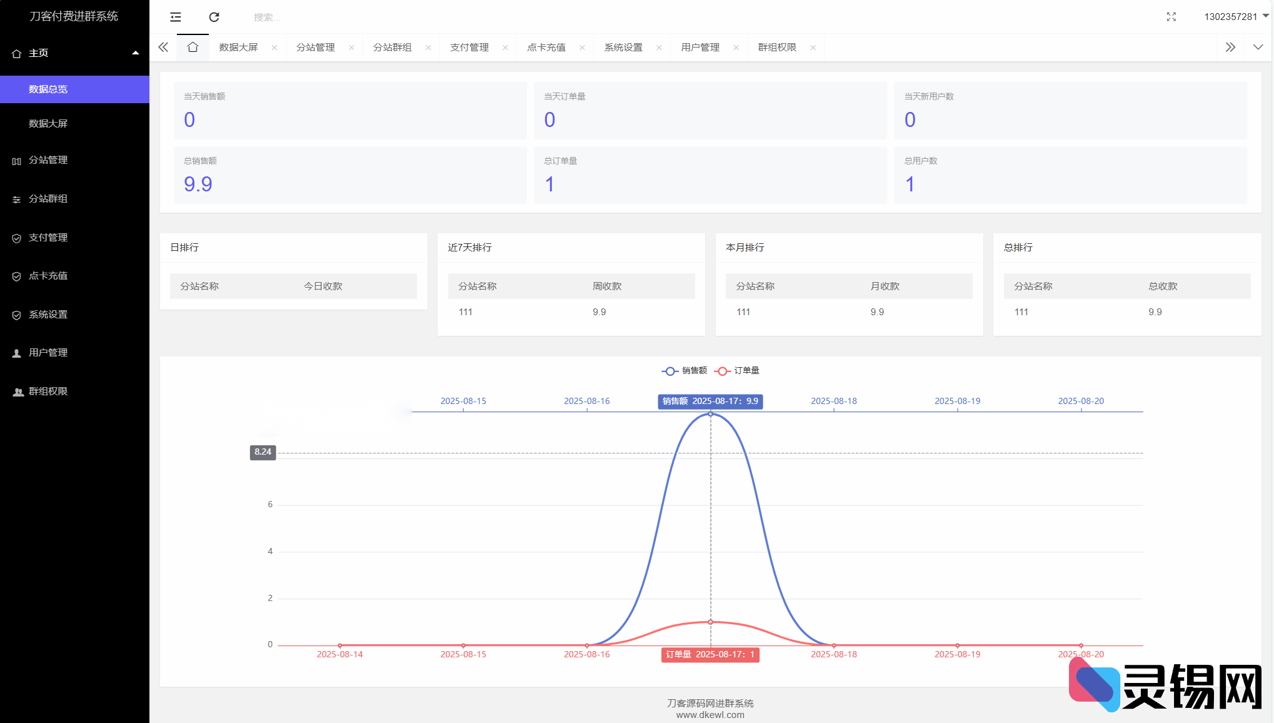The height and width of the screenshot is (723, 1274).
Task: Open the 1302357281 account dropdown
Action: (1232, 16)
